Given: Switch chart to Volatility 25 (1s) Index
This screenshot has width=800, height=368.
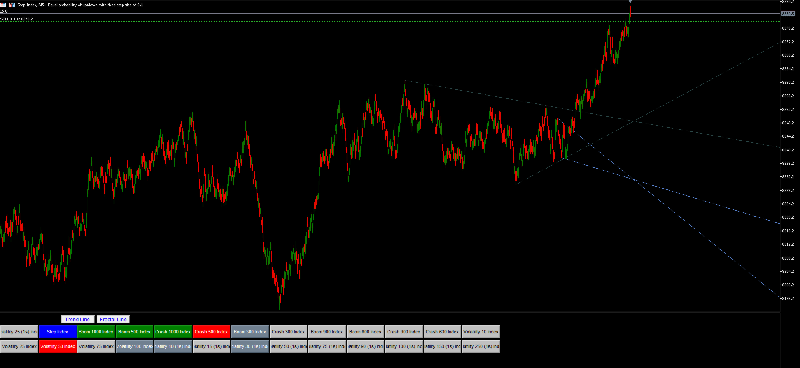Looking at the screenshot, I should tap(19, 332).
